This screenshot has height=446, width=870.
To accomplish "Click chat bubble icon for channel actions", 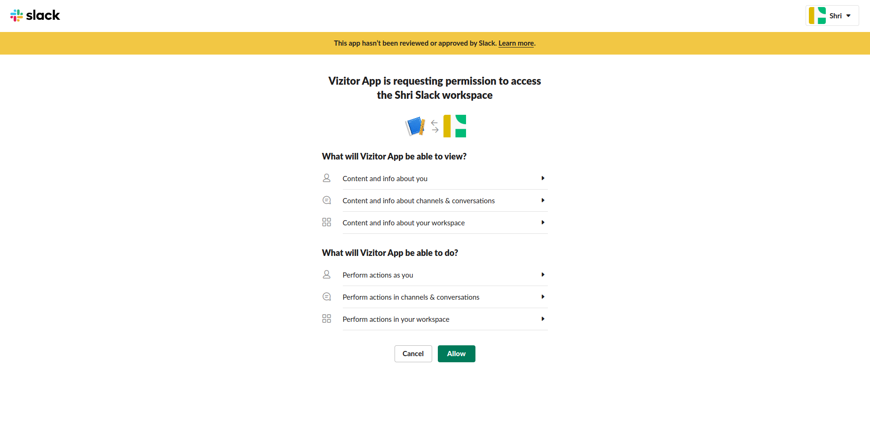I will (326, 297).
